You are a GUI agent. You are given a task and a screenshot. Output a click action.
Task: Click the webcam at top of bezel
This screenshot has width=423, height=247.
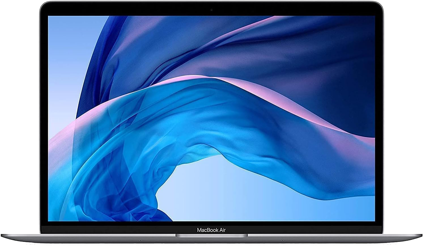pos(211,10)
